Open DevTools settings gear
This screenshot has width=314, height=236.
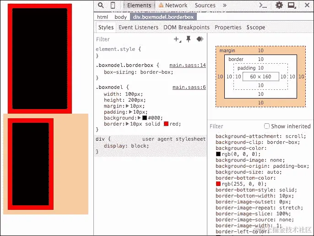[279, 5]
